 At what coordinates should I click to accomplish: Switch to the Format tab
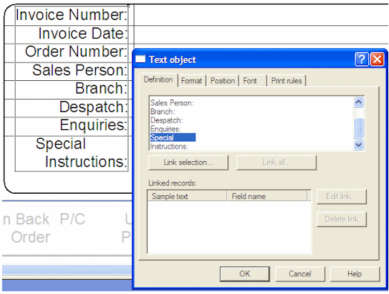coord(192,81)
